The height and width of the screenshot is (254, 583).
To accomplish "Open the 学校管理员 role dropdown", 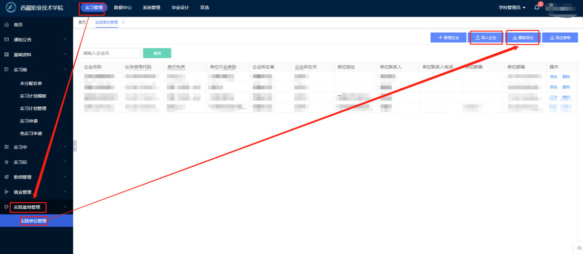I will tap(512, 8).
